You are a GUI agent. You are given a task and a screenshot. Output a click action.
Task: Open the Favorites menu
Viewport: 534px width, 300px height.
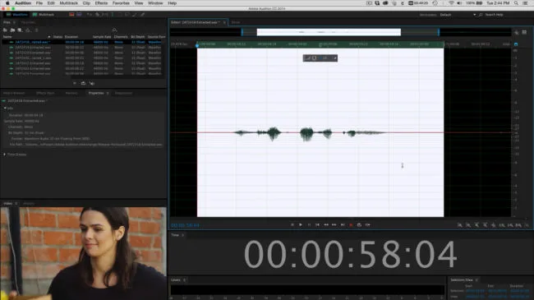[121, 3]
